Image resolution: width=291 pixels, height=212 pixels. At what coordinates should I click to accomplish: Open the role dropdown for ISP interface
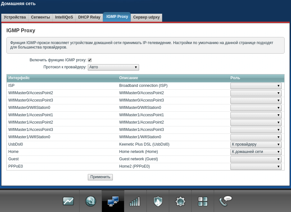[x=256, y=86]
